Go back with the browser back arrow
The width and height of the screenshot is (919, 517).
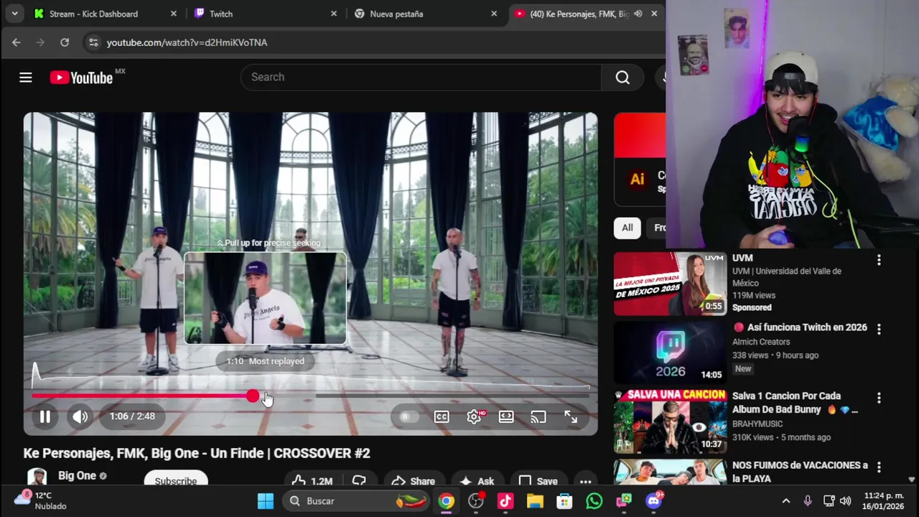pos(17,42)
